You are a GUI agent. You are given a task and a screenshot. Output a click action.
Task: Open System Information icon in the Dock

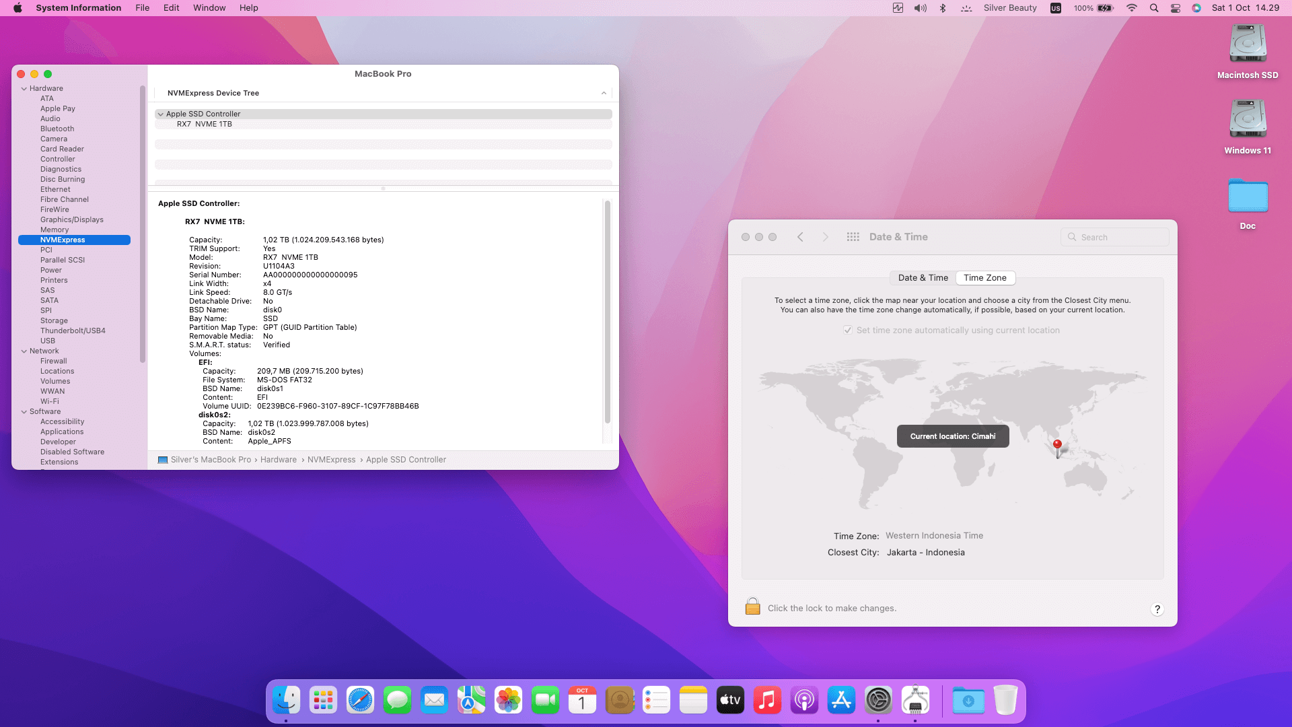916,701
